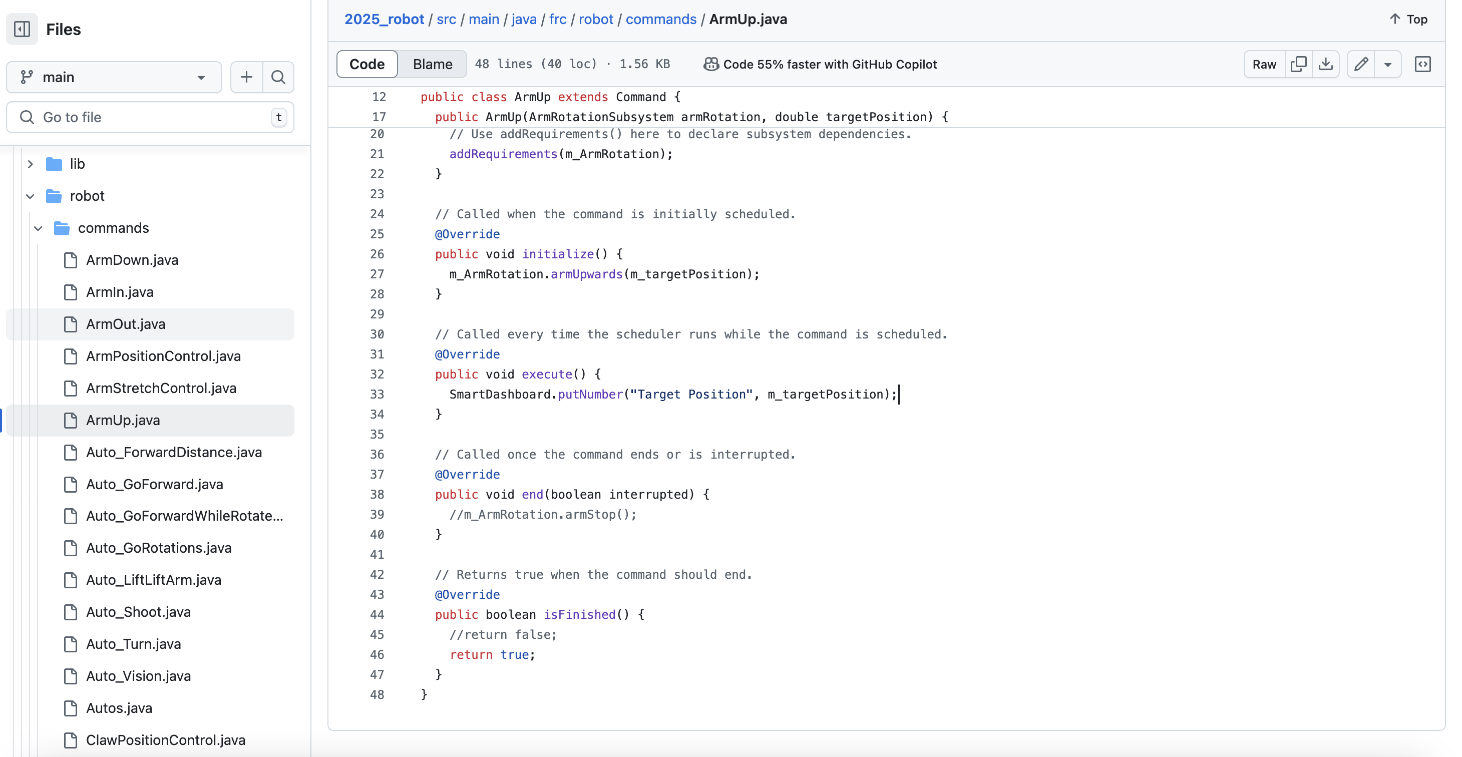The image size is (1462, 757).
Task: Open more edit options dropdown arrow
Action: pyautogui.click(x=1388, y=64)
